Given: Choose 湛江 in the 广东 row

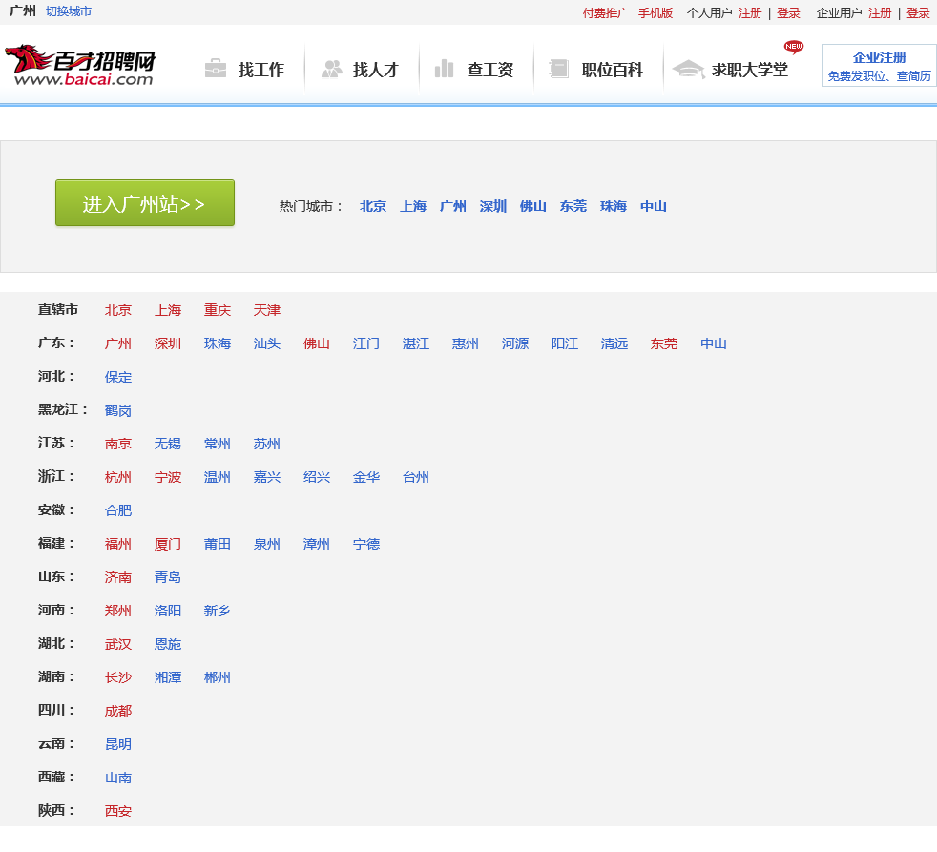Looking at the screenshot, I should click(x=415, y=343).
